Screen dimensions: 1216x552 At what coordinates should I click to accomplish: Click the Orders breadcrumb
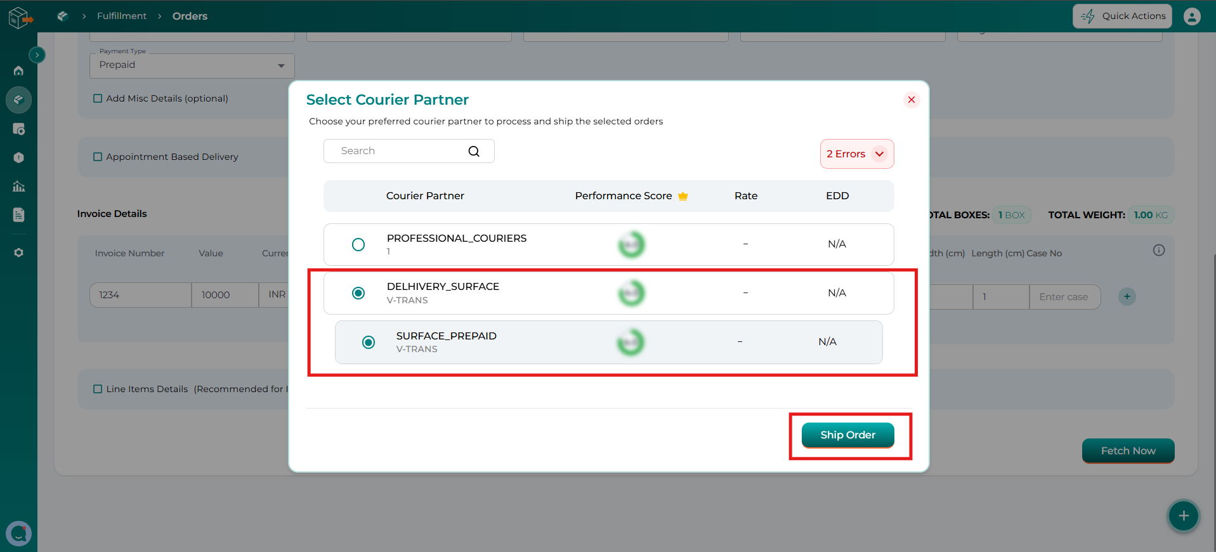click(x=190, y=16)
